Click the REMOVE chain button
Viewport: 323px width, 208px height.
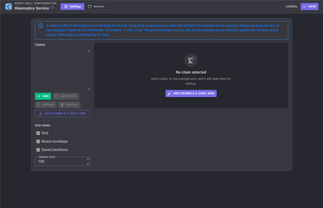coord(69,105)
